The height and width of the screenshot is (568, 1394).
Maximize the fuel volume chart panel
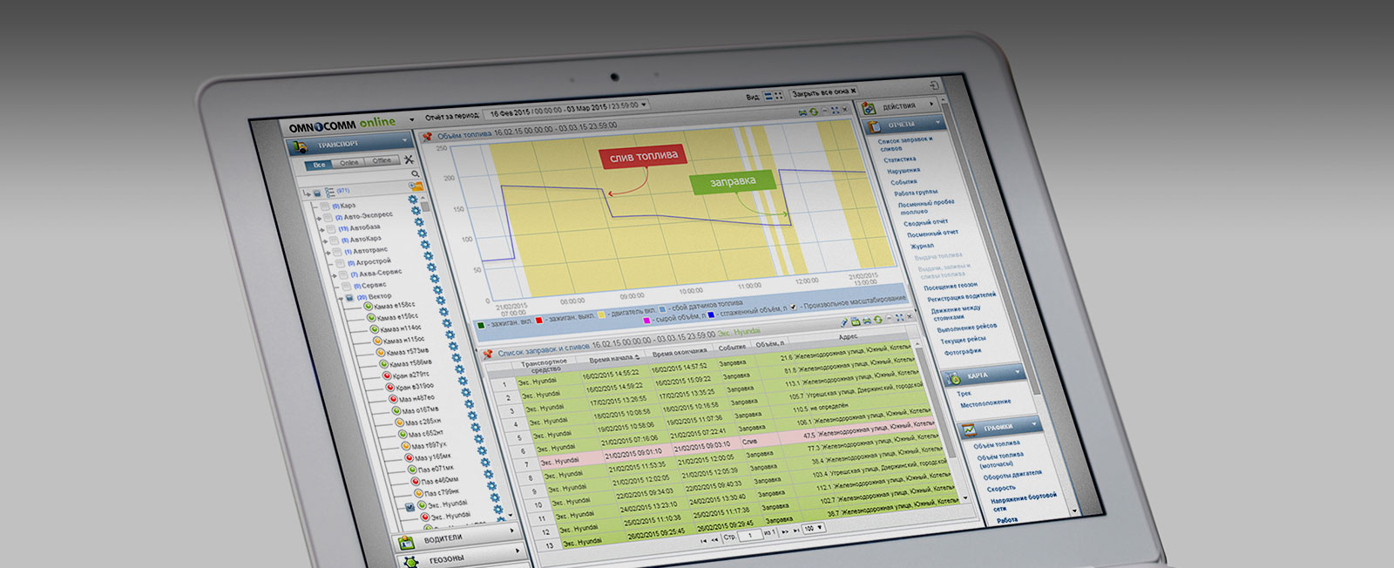click(x=834, y=111)
